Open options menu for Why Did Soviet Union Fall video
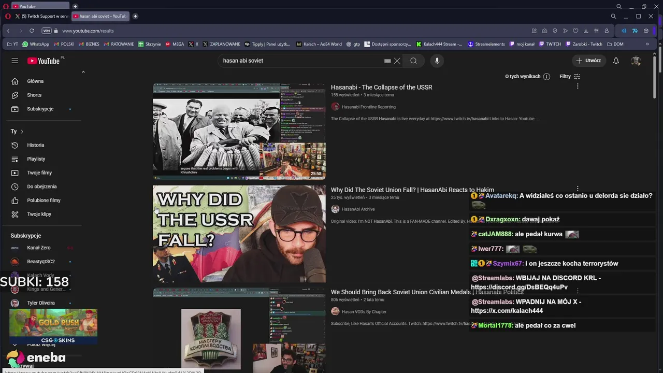The image size is (663, 373). tap(578, 189)
